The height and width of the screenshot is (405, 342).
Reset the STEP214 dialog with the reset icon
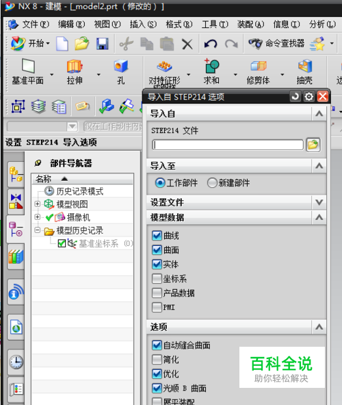click(295, 97)
